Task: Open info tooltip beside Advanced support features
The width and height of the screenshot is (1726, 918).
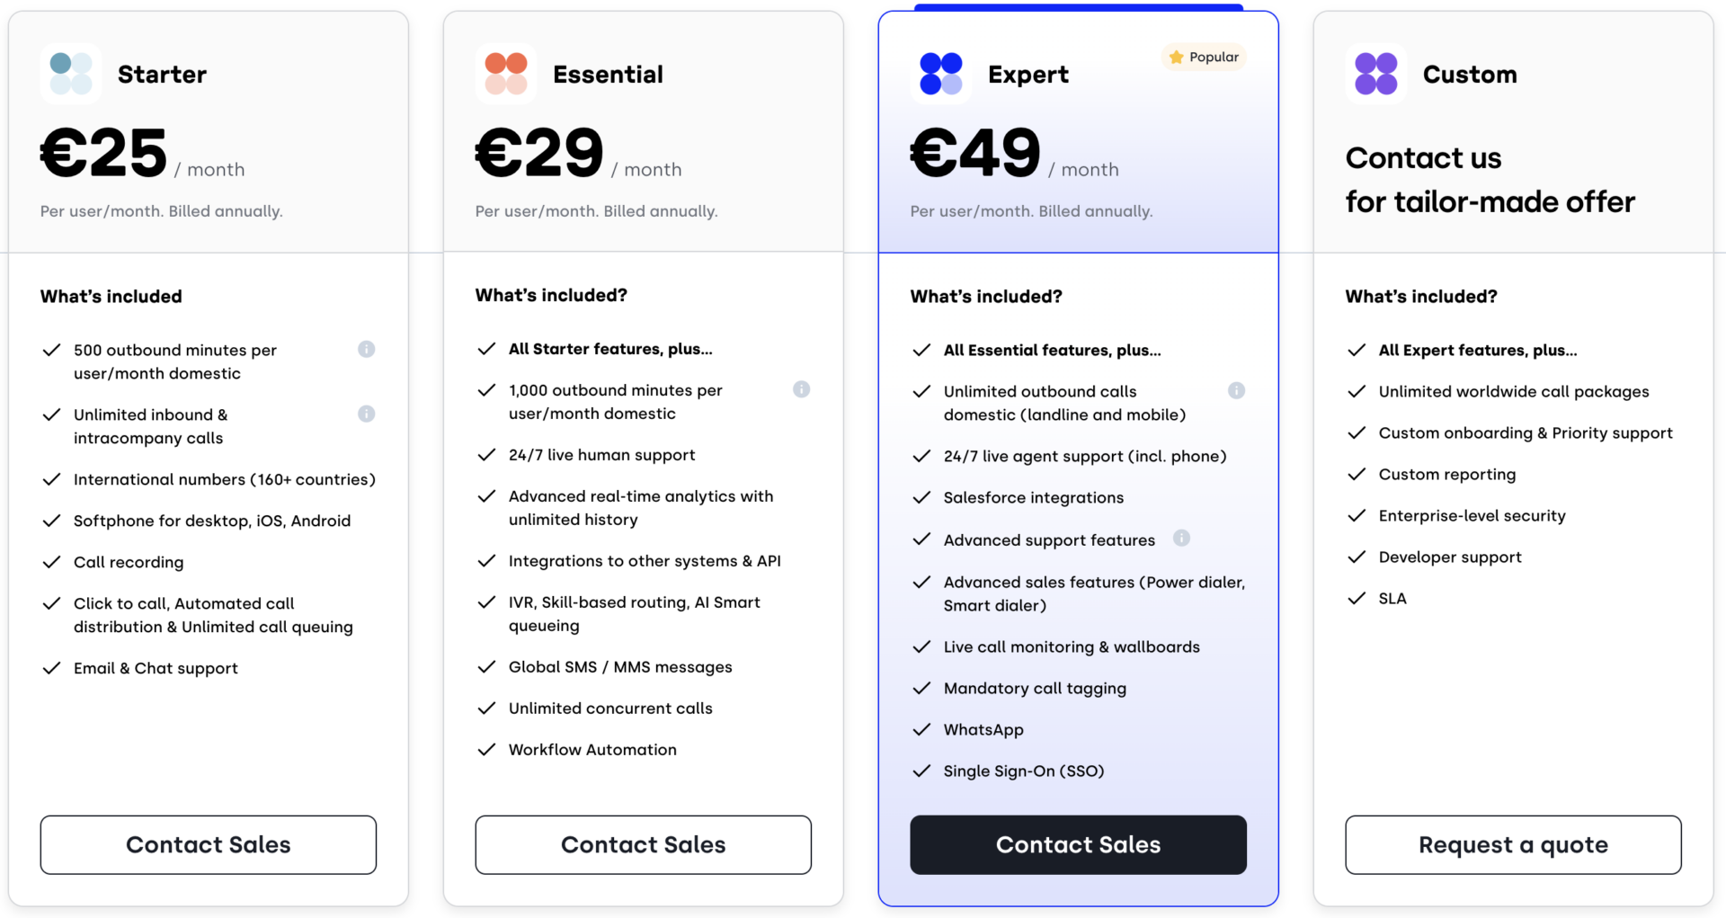Action: pos(1182,539)
